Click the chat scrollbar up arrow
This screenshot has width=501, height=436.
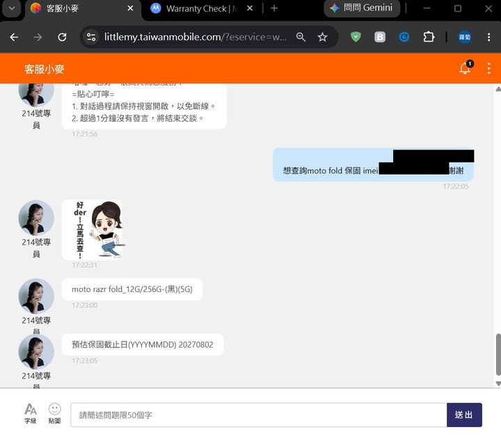coord(498,89)
